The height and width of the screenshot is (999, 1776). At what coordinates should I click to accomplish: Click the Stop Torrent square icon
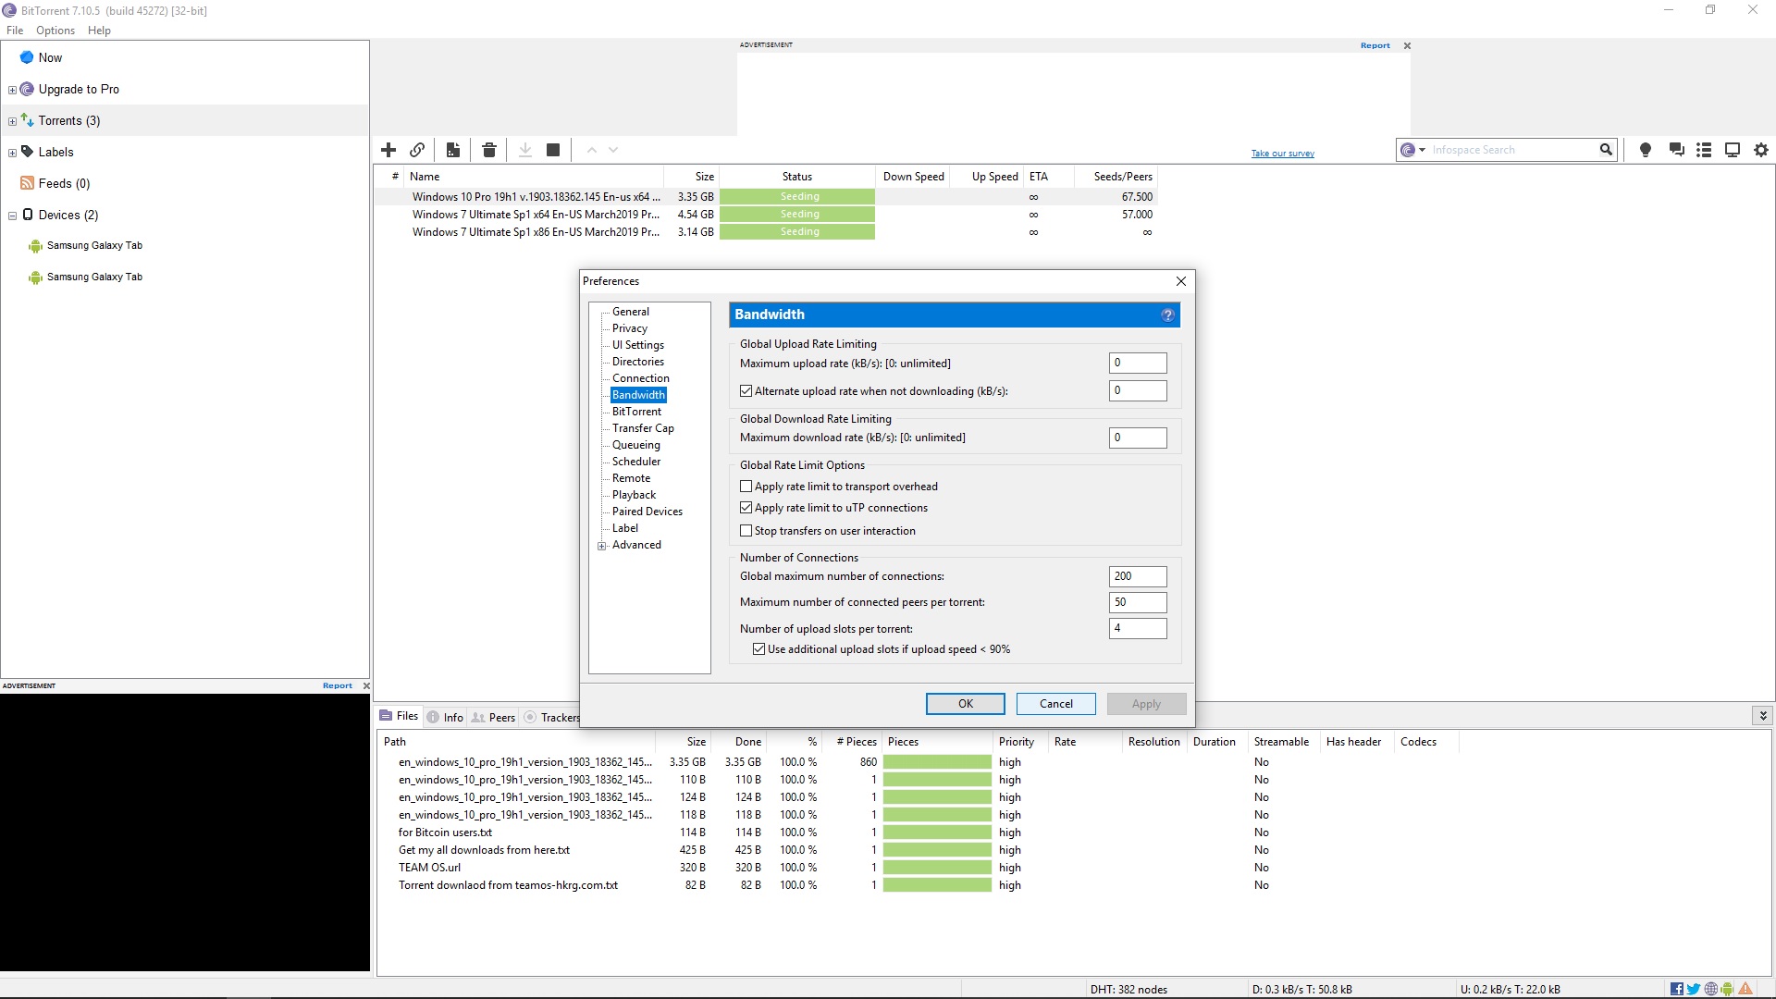tap(553, 150)
